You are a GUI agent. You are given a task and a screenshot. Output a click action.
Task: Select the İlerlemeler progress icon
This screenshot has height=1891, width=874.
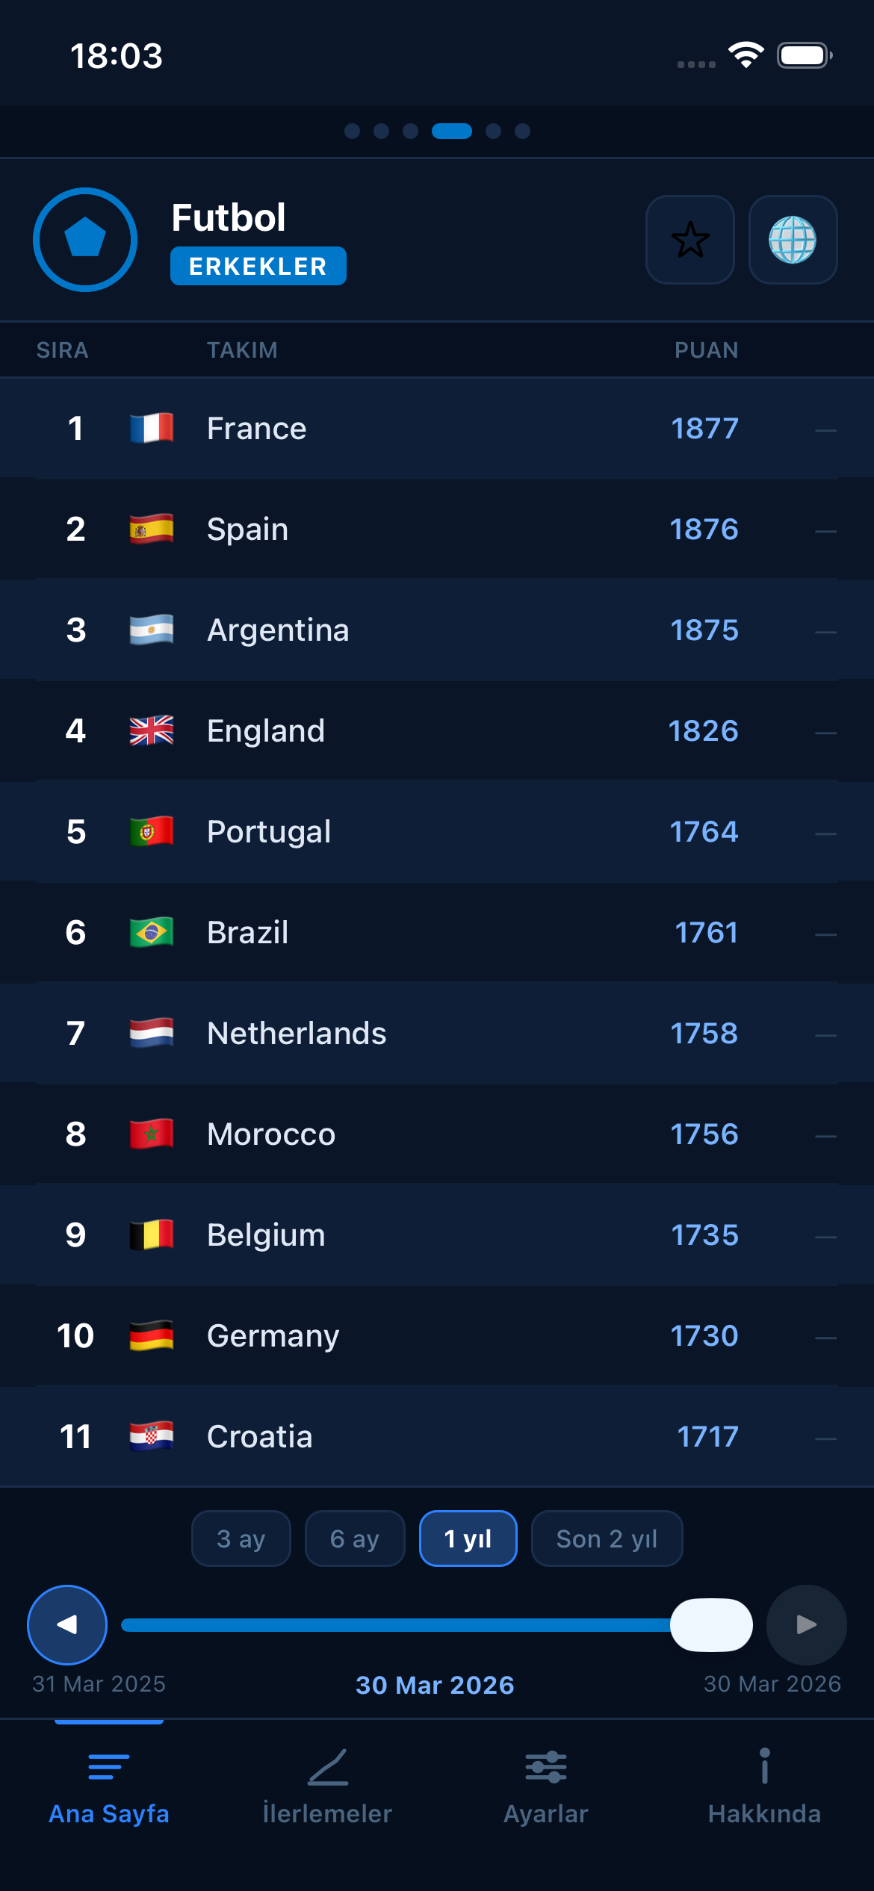[x=327, y=1765]
